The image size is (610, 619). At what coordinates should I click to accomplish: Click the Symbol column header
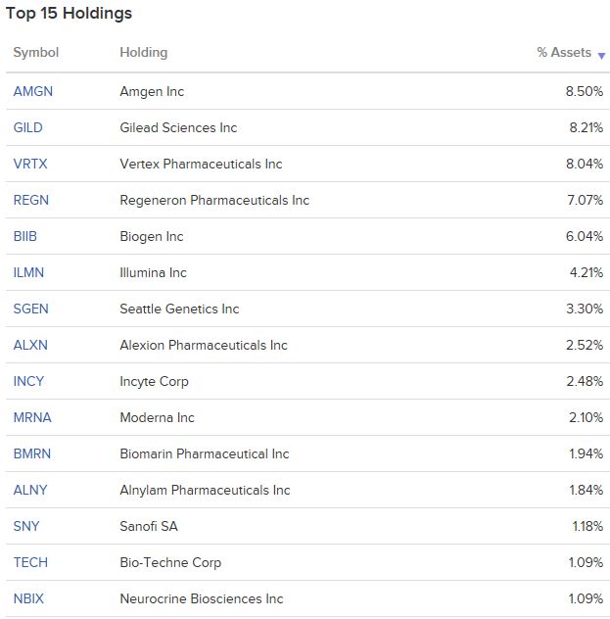pos(36,53)
